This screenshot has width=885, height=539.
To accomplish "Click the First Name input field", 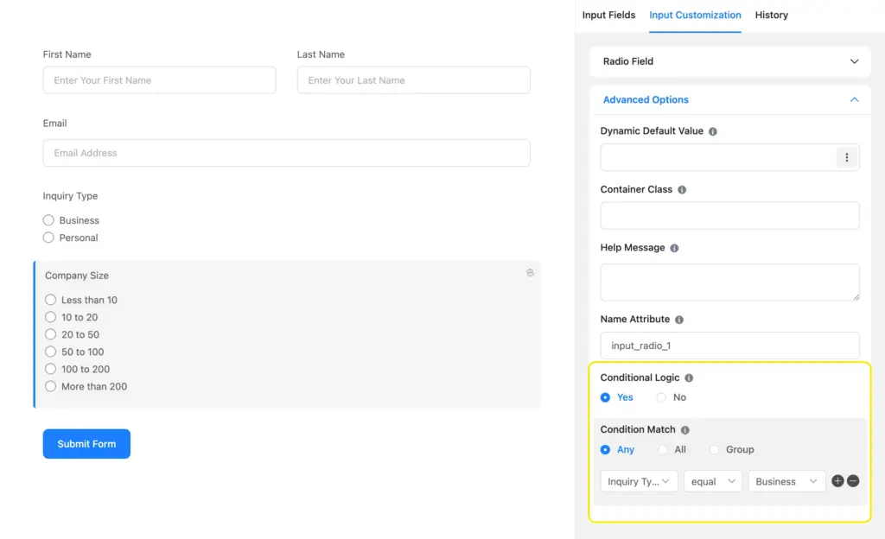I will coord(159,80).
